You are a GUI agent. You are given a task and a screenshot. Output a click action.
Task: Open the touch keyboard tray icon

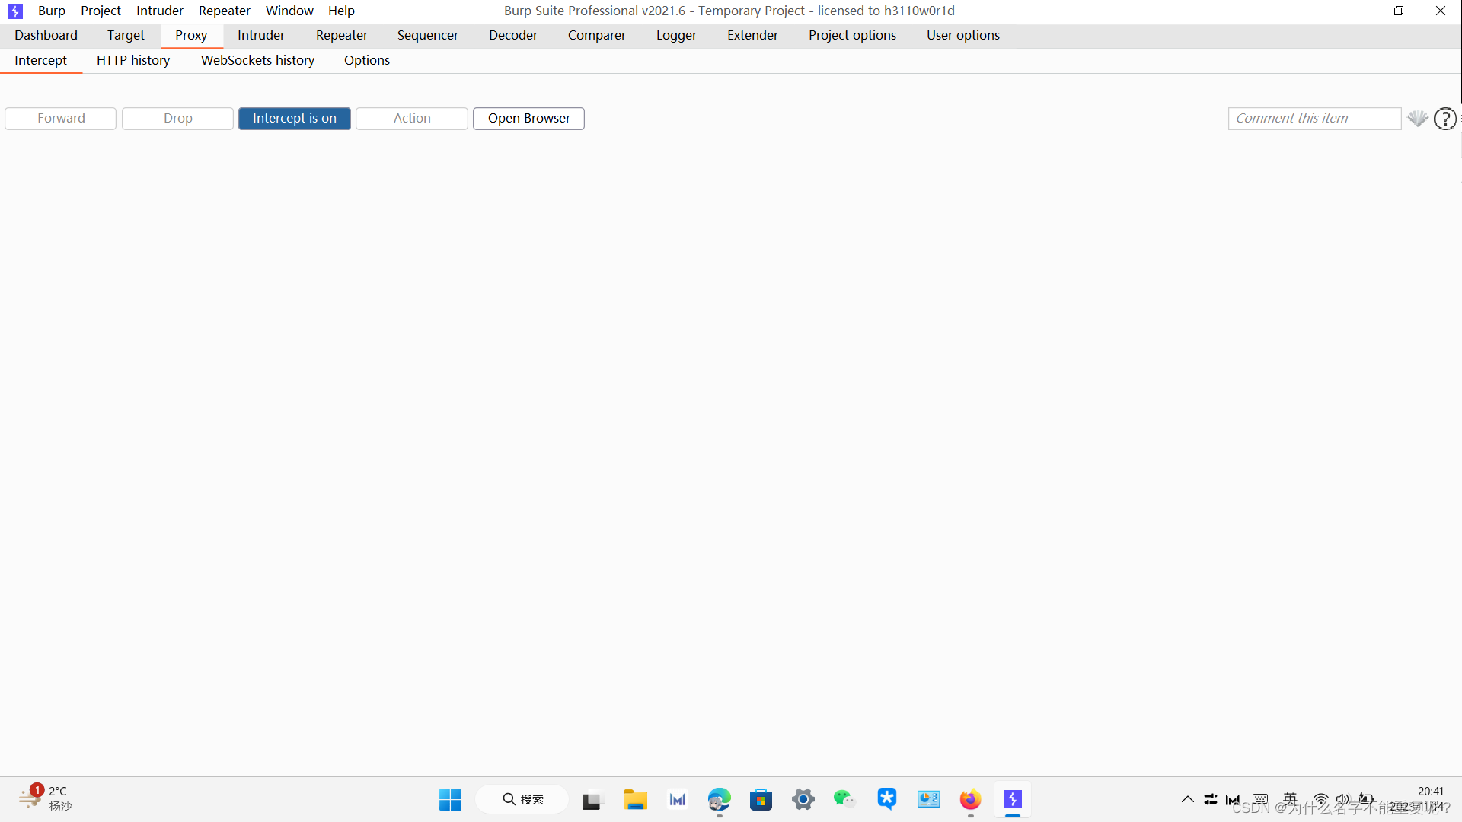coord(1260,799)
